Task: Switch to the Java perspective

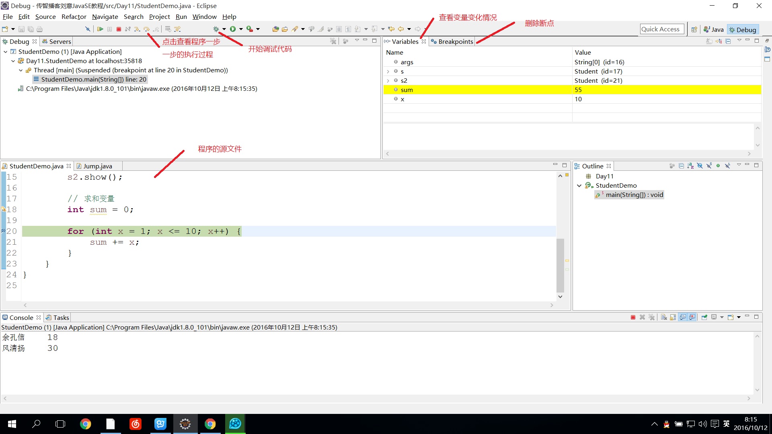Action: [x=714, y=29]
